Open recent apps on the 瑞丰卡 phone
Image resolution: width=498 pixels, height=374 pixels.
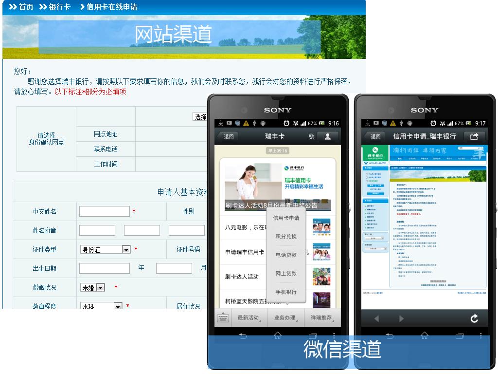point(313,336)
